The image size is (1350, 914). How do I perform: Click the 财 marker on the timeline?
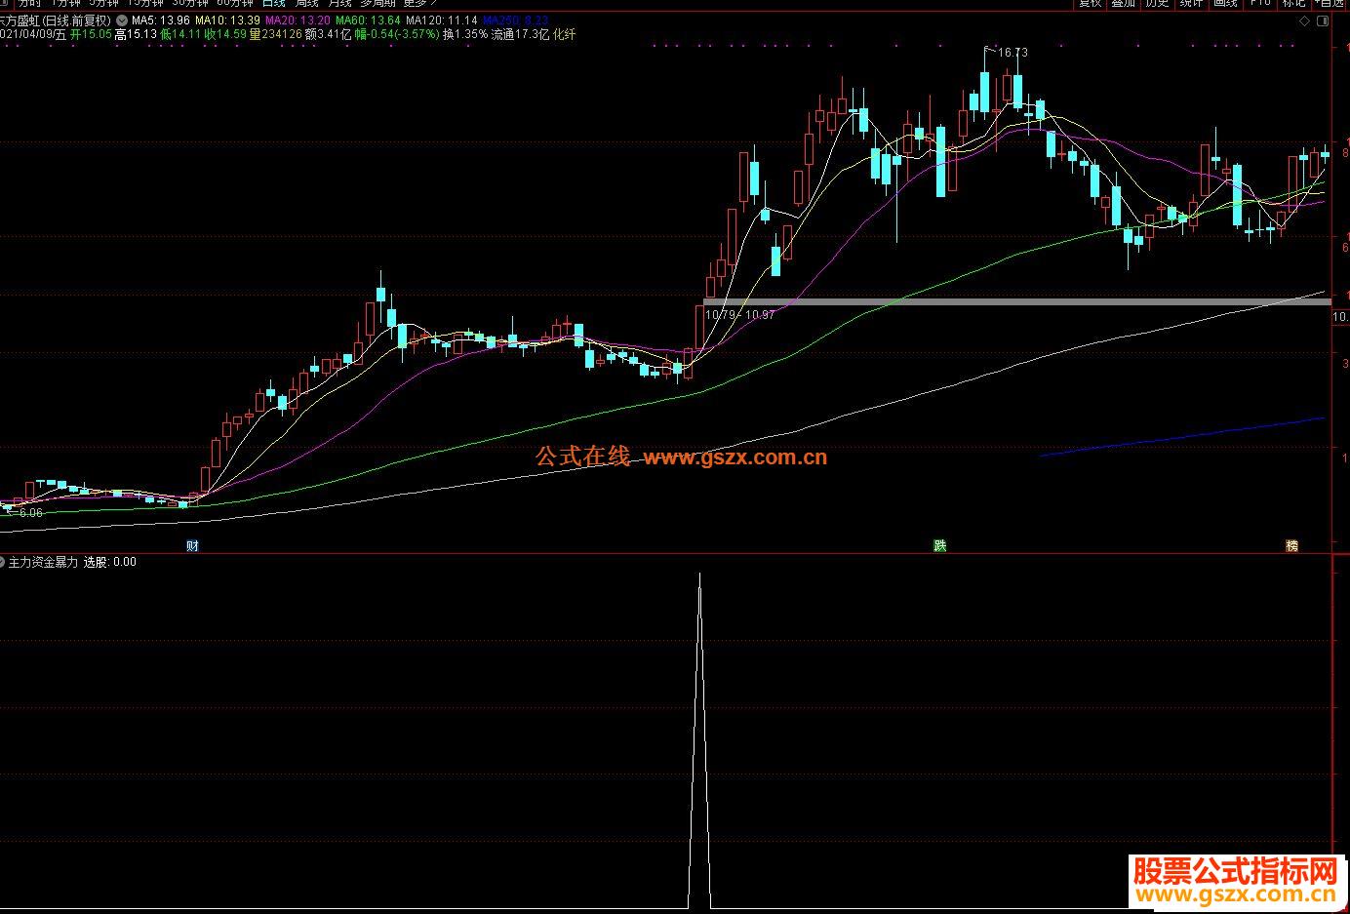[192, 545]
